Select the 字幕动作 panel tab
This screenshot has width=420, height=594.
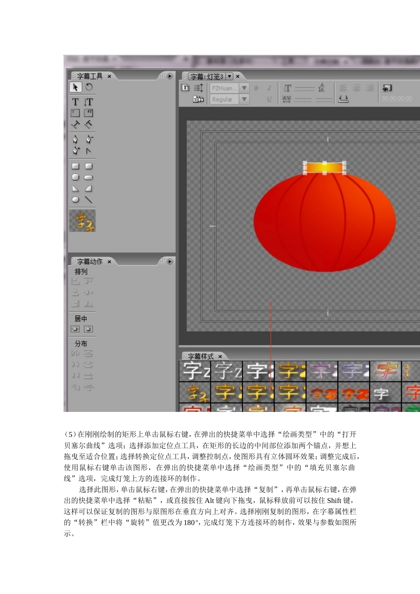[x=90, y=262]
